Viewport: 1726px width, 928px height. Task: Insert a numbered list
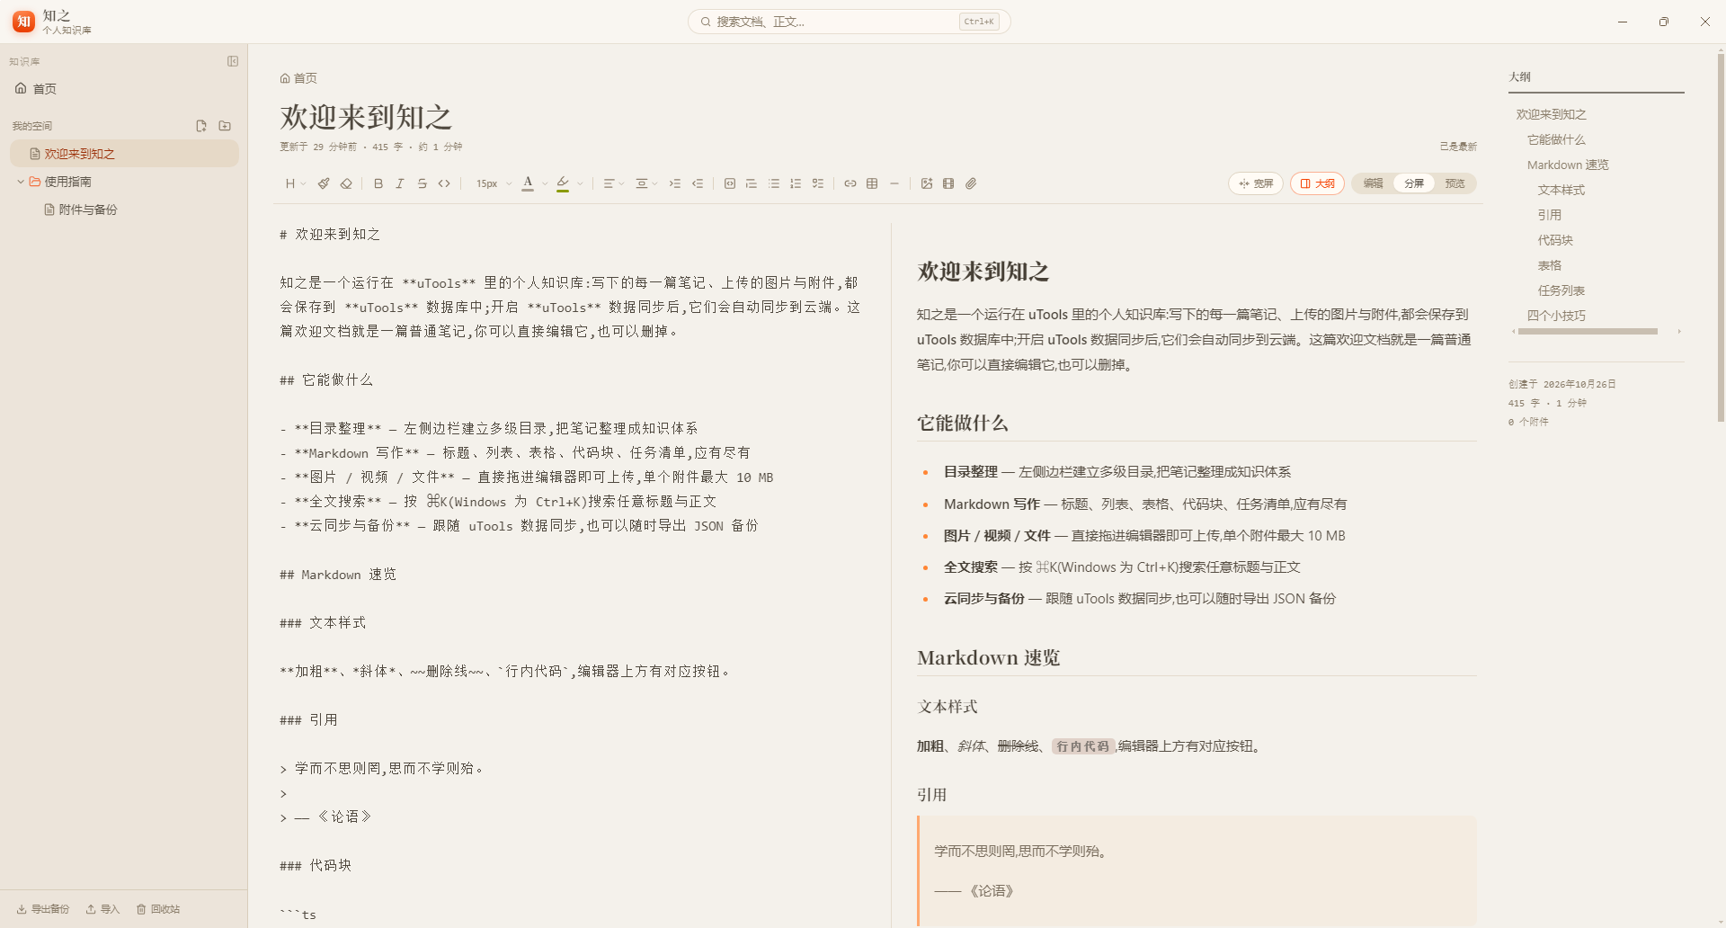coord(796,183)
